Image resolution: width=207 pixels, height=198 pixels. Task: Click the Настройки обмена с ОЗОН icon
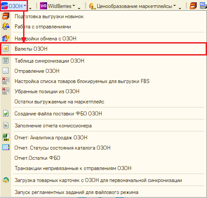(x=6, y=38)
